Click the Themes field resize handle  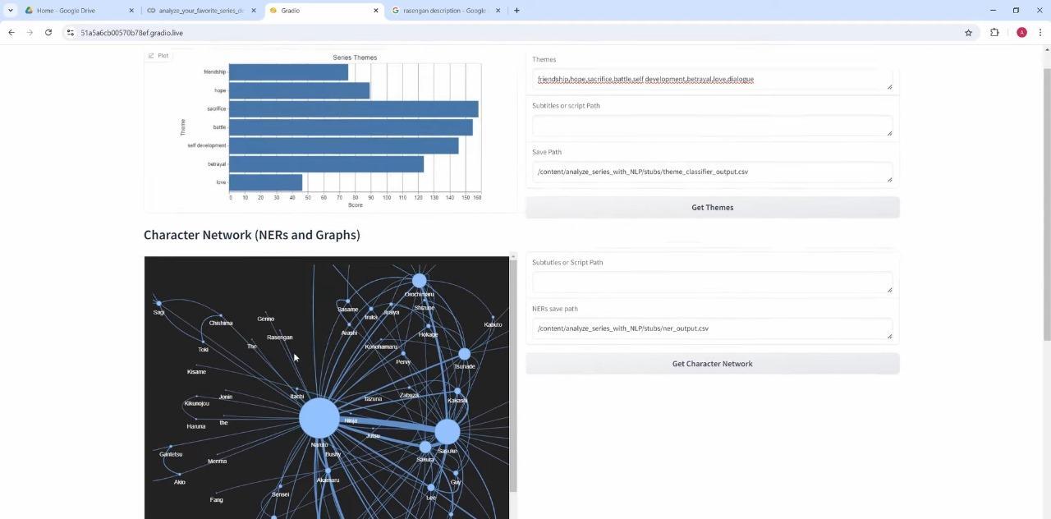click(x=889, y=87)
